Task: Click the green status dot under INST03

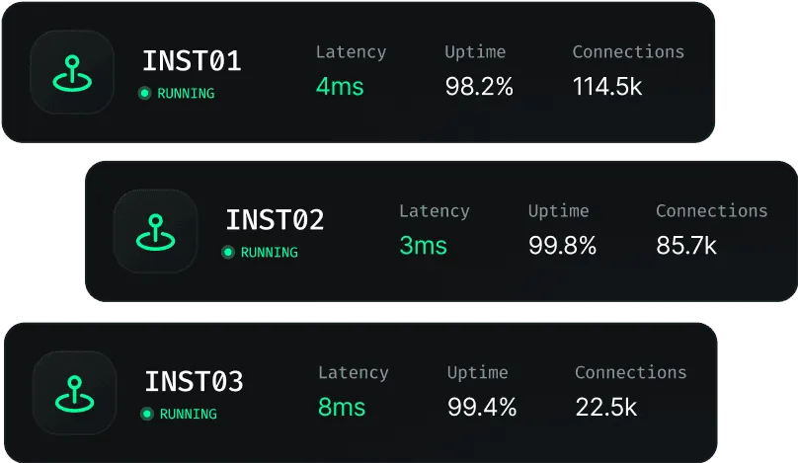Action: (x=147, y=415)
